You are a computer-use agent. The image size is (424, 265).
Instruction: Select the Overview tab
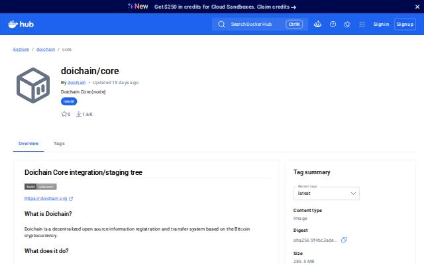point(28,143)
